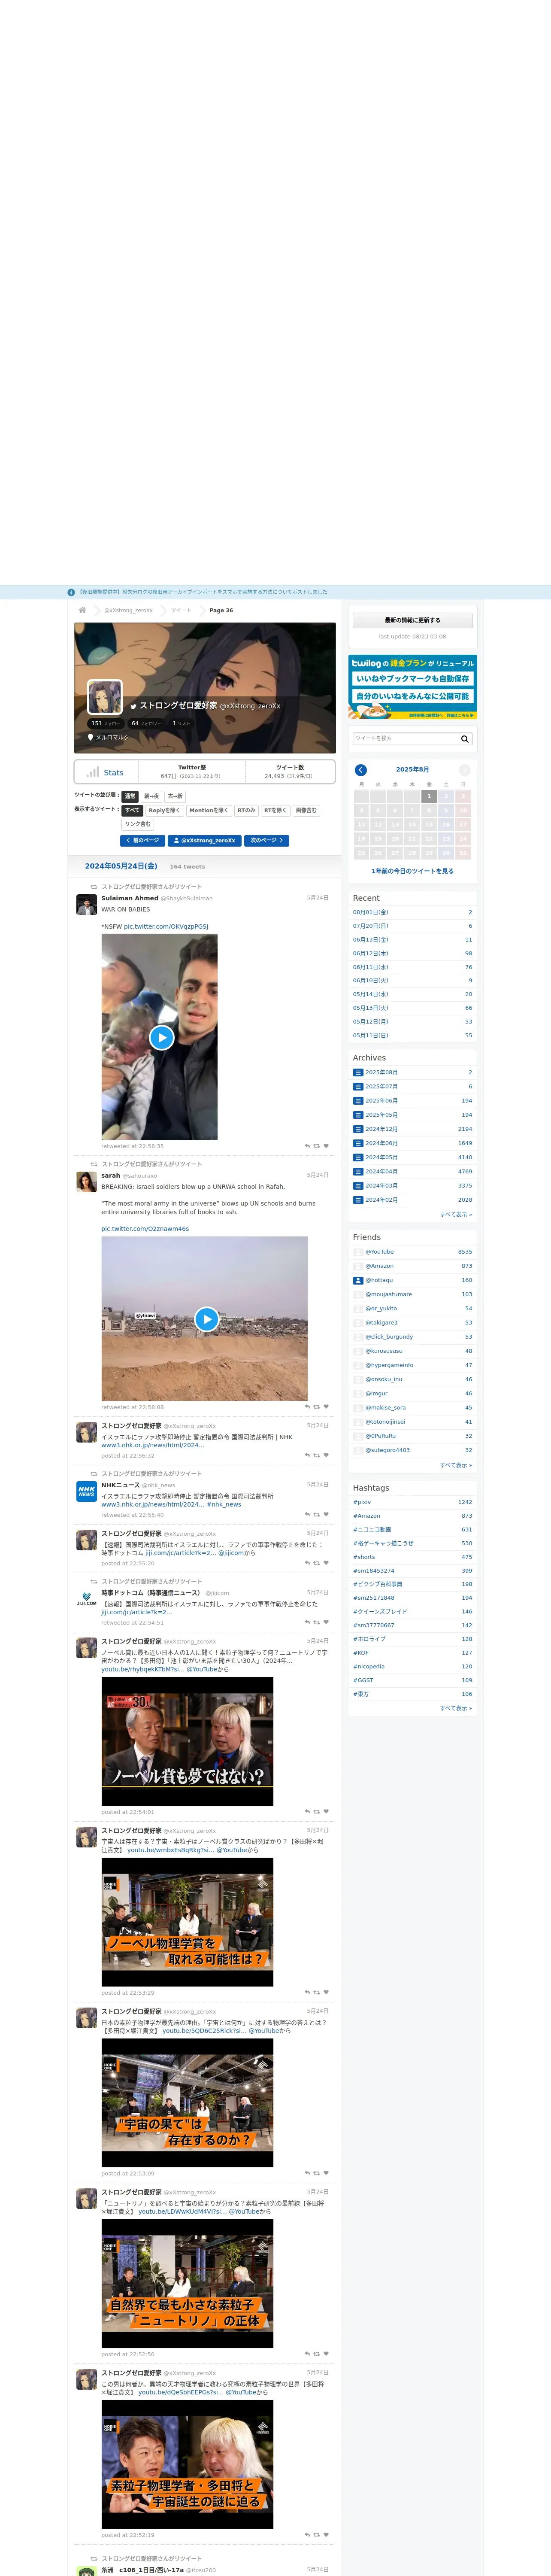Open the #pixiv hashtag
551x2576 pixels.
coord(362,1502)
